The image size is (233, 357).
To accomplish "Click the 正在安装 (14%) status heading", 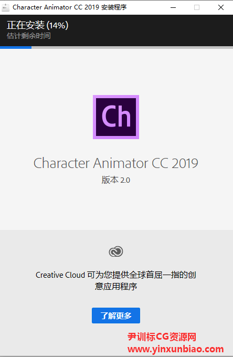I will point(38,25).
